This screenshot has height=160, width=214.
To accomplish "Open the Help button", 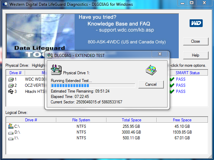I will (x=196, y=55).
